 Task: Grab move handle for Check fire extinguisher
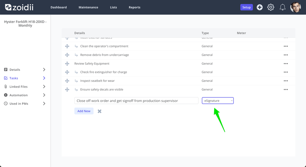(x=67, y=72)
